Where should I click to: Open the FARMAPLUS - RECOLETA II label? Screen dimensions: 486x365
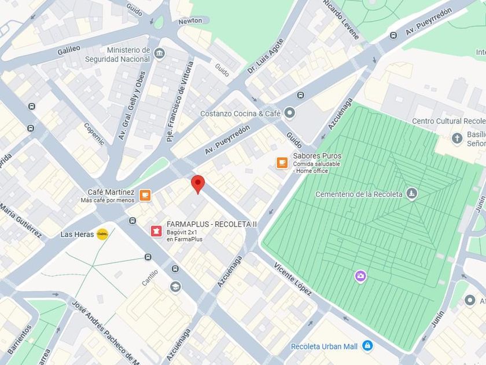212,224
